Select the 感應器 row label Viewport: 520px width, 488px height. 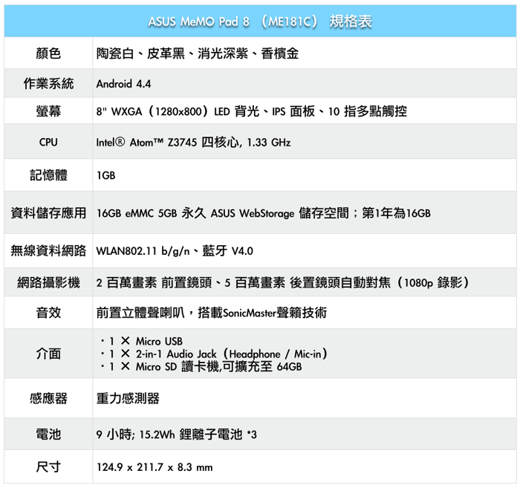(48, 398)
